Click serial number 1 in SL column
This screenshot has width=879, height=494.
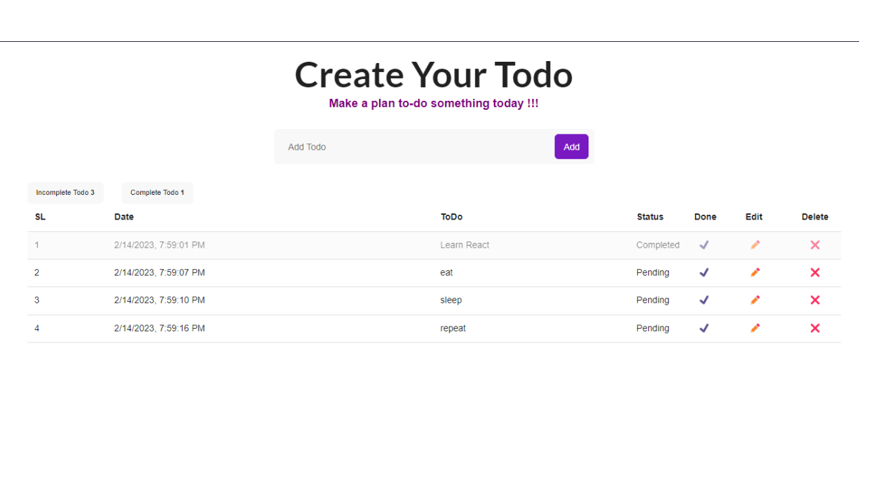[37, 245]
